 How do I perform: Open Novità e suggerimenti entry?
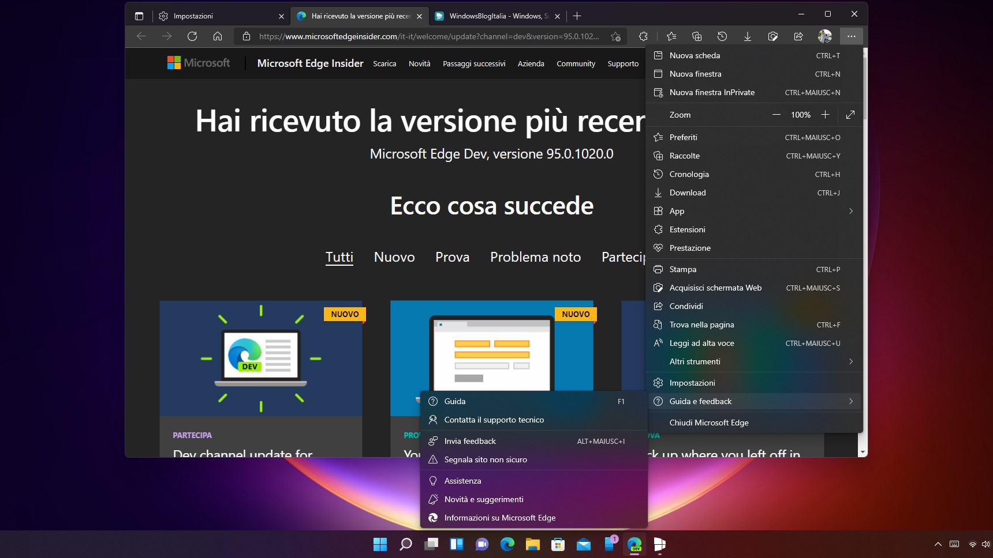pos(534,499)
